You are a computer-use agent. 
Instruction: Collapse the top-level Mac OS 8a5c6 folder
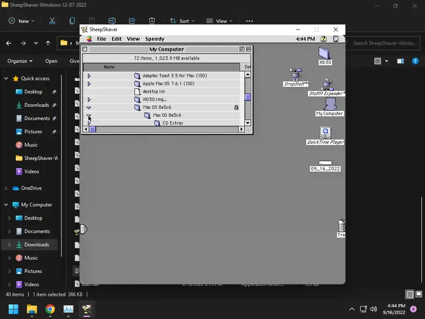89,108
